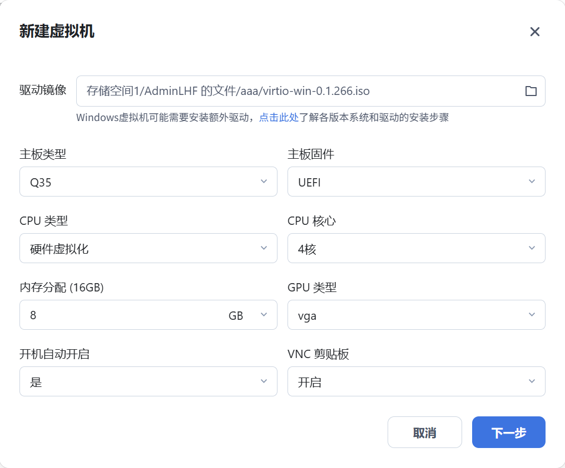565x468 pixels.
Task: Click the 驱动镜像 label
Action: coord(43,90)
